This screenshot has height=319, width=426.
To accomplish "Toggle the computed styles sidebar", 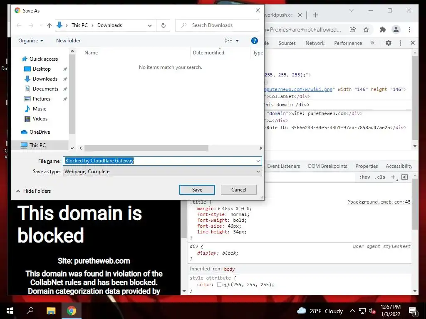I will click(x=404, y=177).
